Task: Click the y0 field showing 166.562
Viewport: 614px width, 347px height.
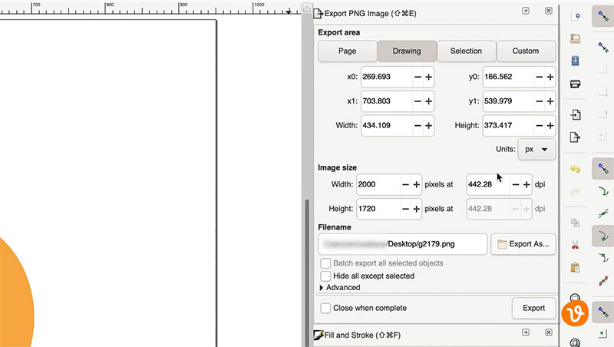Action: click(508, 77)
